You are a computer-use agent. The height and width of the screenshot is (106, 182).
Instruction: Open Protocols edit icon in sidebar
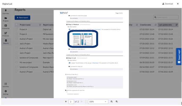click(x=6, y=33)
